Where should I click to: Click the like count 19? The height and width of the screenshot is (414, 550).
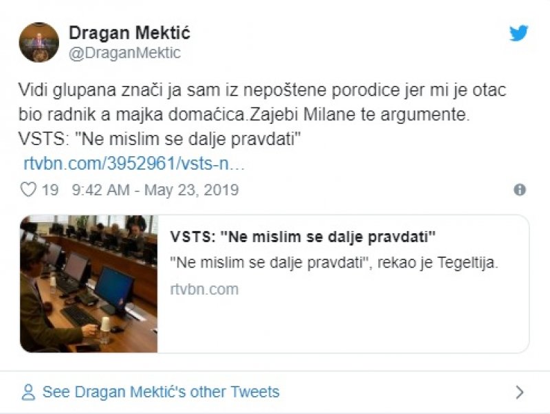(x=50, y=190)
